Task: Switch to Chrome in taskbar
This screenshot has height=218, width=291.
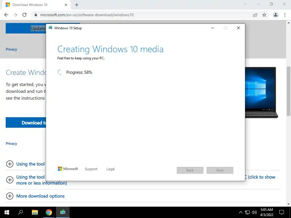Action: point(49,212)
